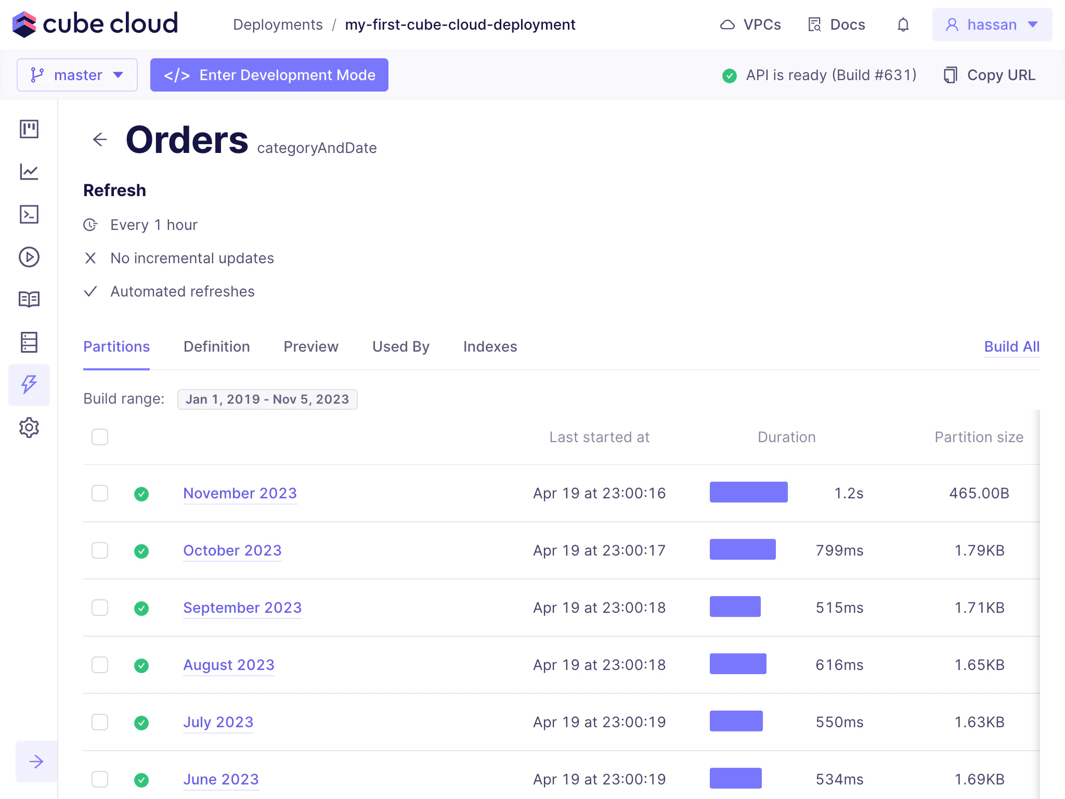Click Enter Development Mode button
Screen dimensions: 1065x799
pyautogui.click(x=269, y=75)
